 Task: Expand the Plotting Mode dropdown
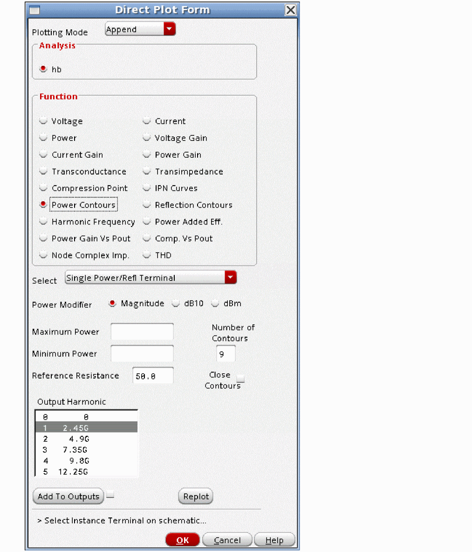(169, 29)
